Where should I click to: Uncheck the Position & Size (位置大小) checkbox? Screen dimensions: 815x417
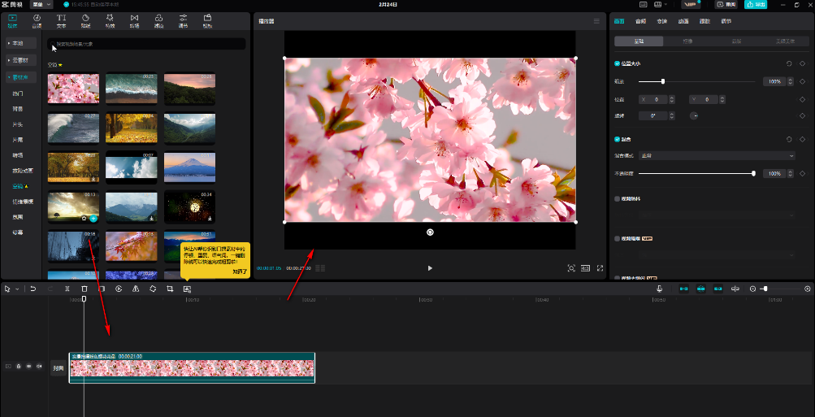click(618, 63)
